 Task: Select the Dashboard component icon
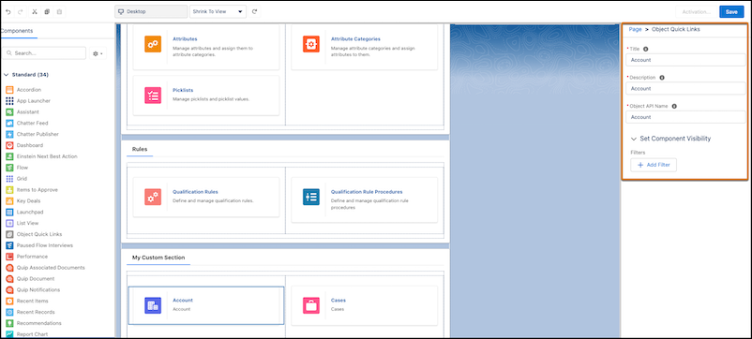(9, 145)
